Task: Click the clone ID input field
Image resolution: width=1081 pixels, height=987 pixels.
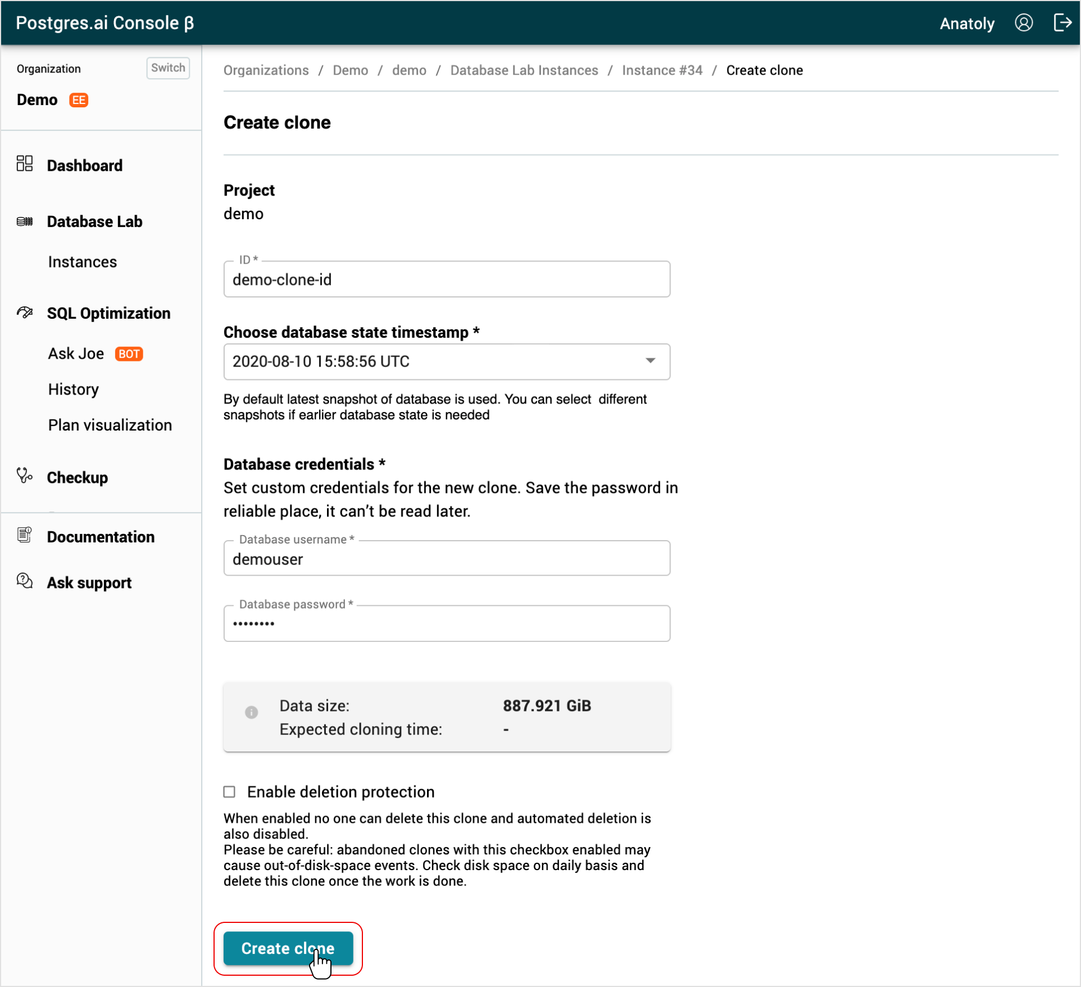Action: (x=447, y=279)
